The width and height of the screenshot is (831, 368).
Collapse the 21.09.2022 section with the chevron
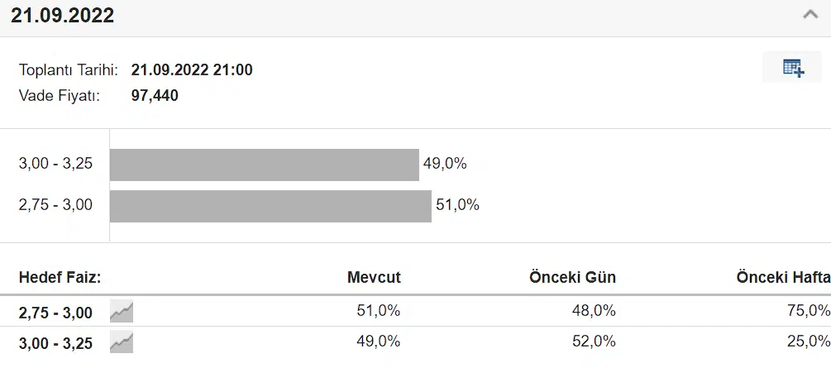tap(810, 14)
